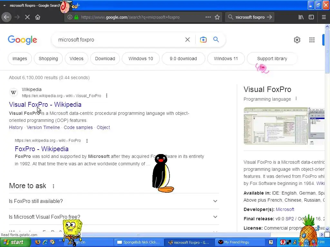330x247 pixels.
Task: Open the History sitelink
Action: coord(16,127)
